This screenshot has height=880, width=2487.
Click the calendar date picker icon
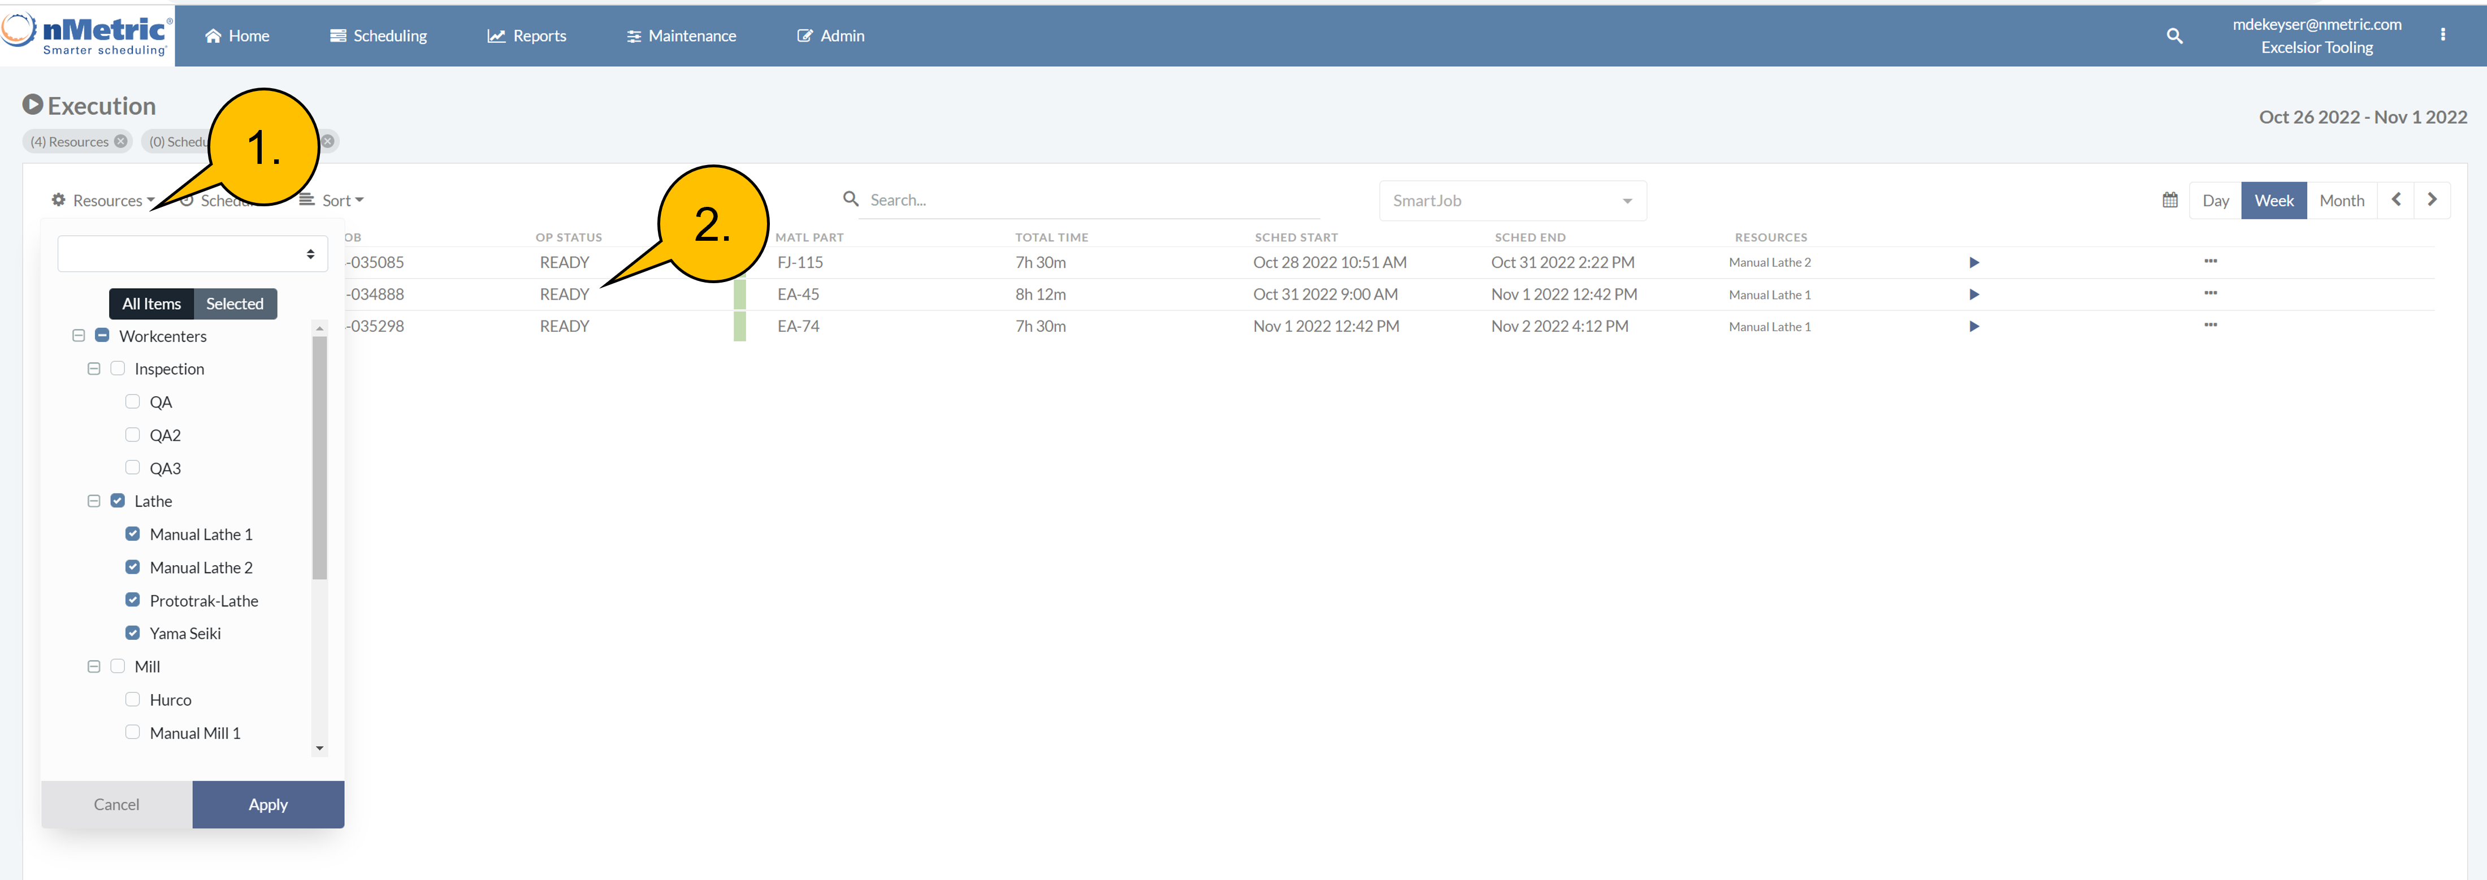[2169, 200]
